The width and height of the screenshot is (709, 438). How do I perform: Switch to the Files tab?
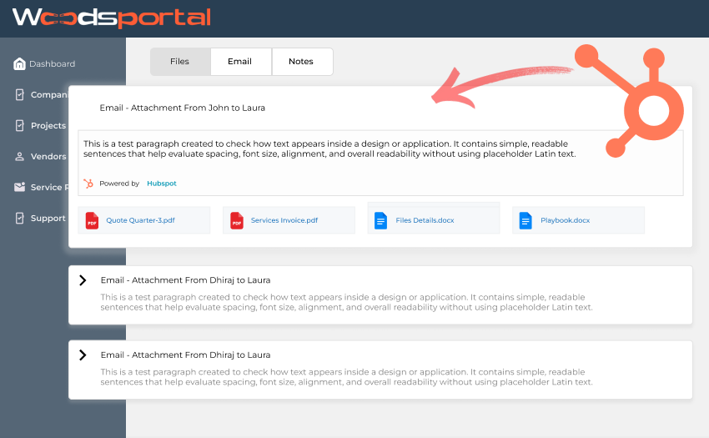point(180,62)
